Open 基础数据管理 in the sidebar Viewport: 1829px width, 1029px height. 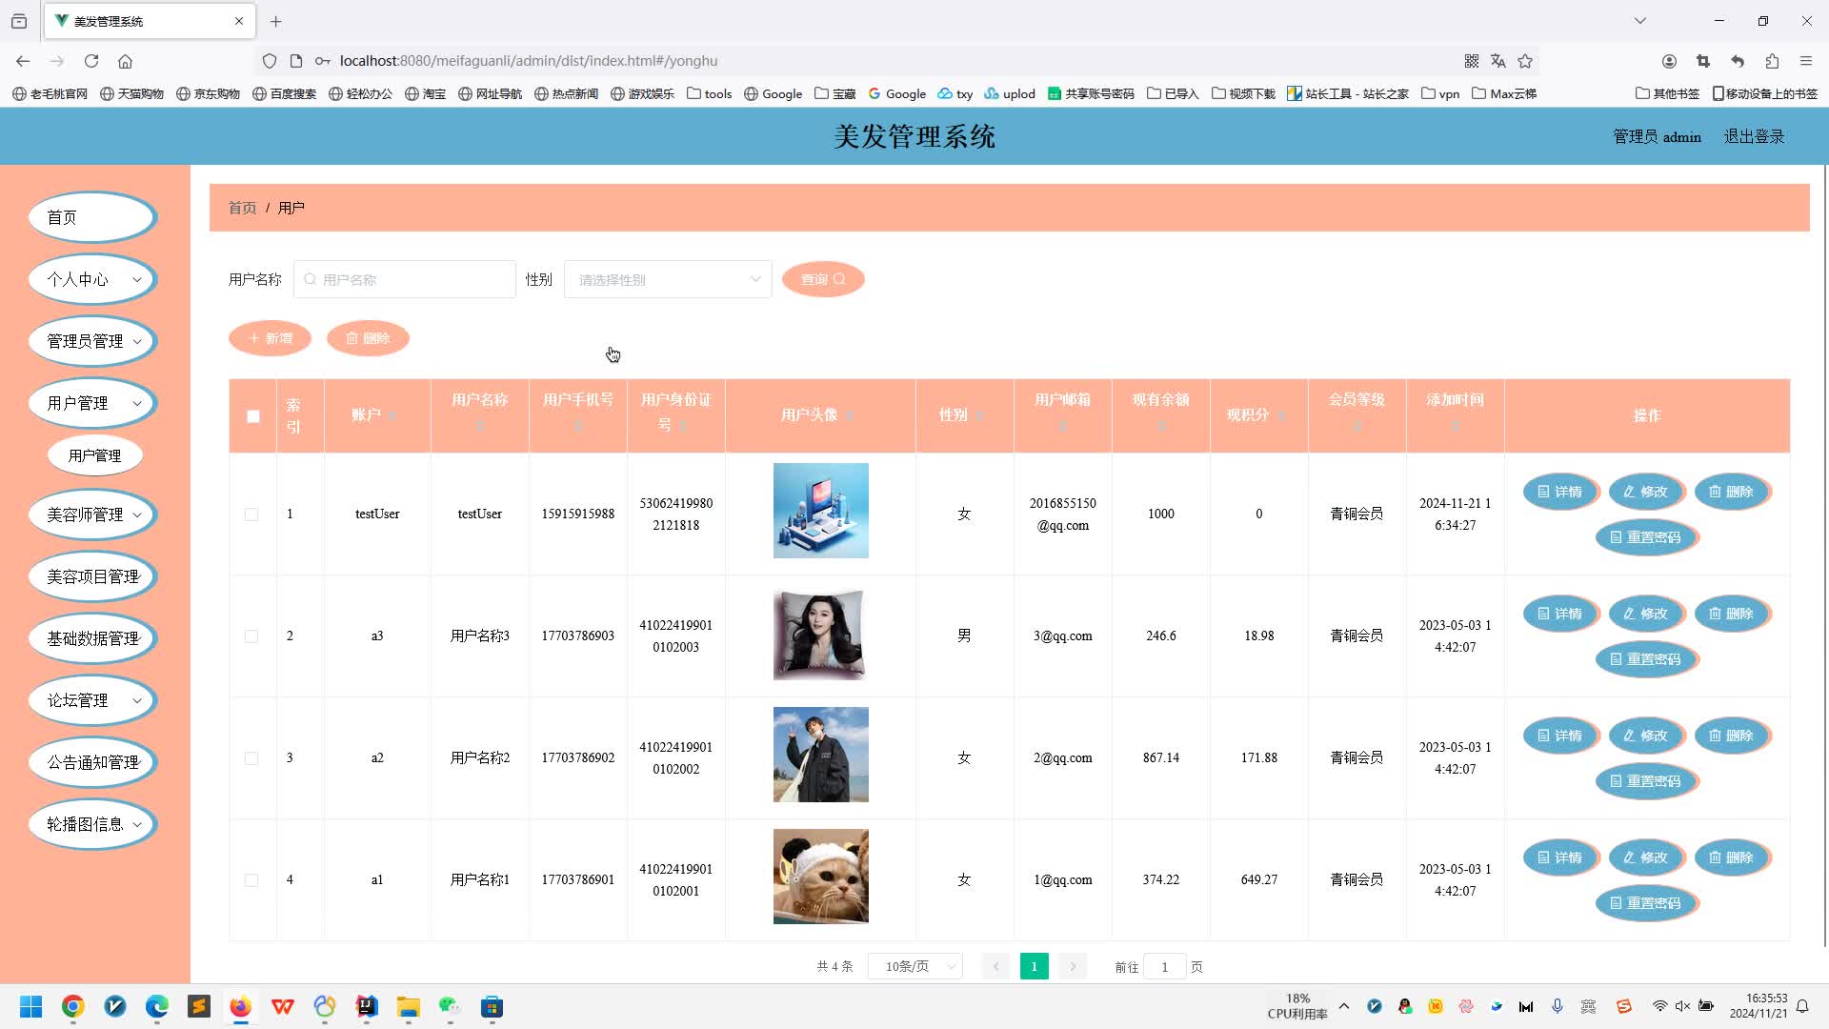(x=92, y=638)
